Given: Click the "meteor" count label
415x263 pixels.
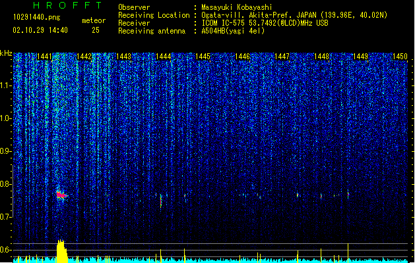Looking at the screenshot, I should (x=94, y=20).
